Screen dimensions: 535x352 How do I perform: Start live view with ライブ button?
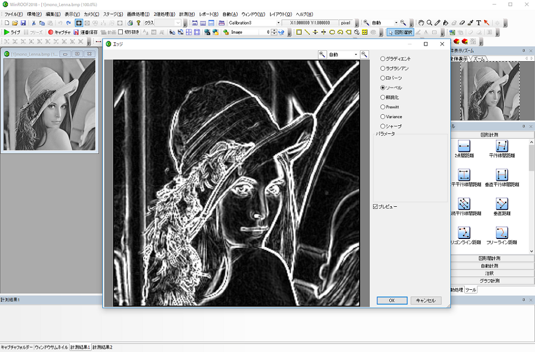(x=12, y=32)
